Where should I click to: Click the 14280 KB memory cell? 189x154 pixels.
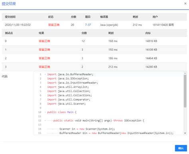(x=151, y=67)
